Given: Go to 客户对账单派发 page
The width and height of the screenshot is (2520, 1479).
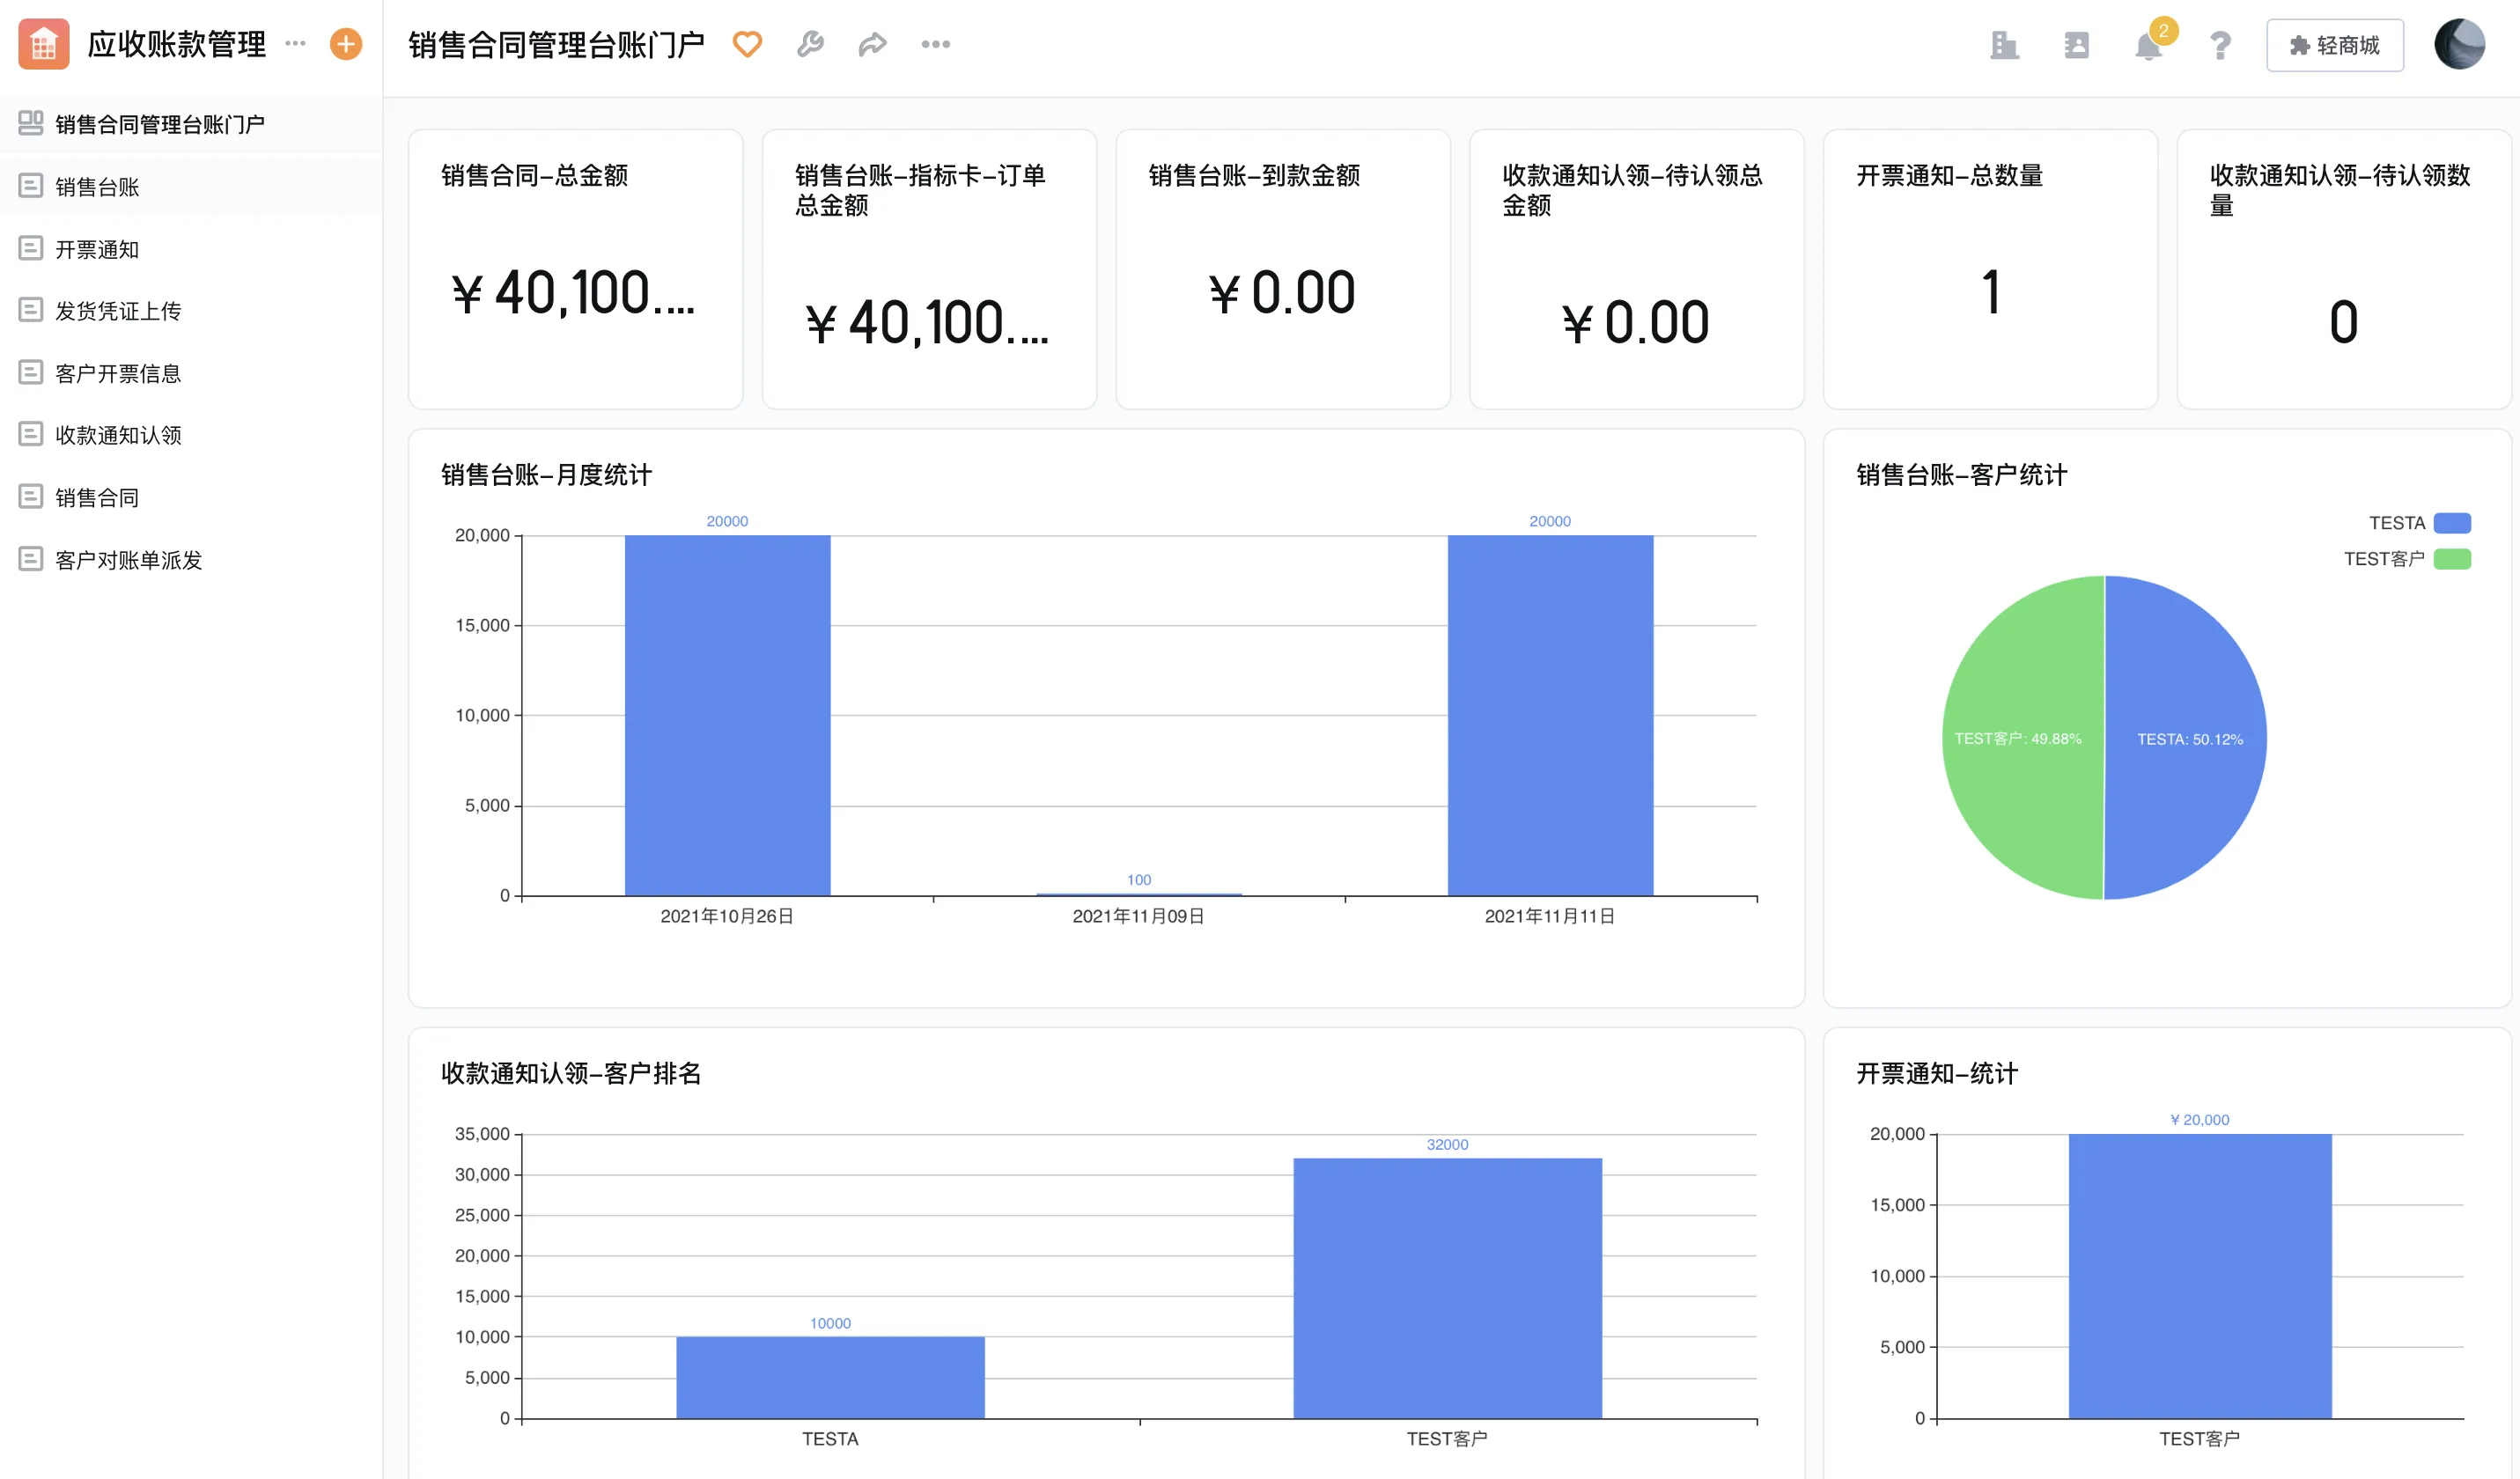Looking at the screenshot, I should click(x=128, y=560).
